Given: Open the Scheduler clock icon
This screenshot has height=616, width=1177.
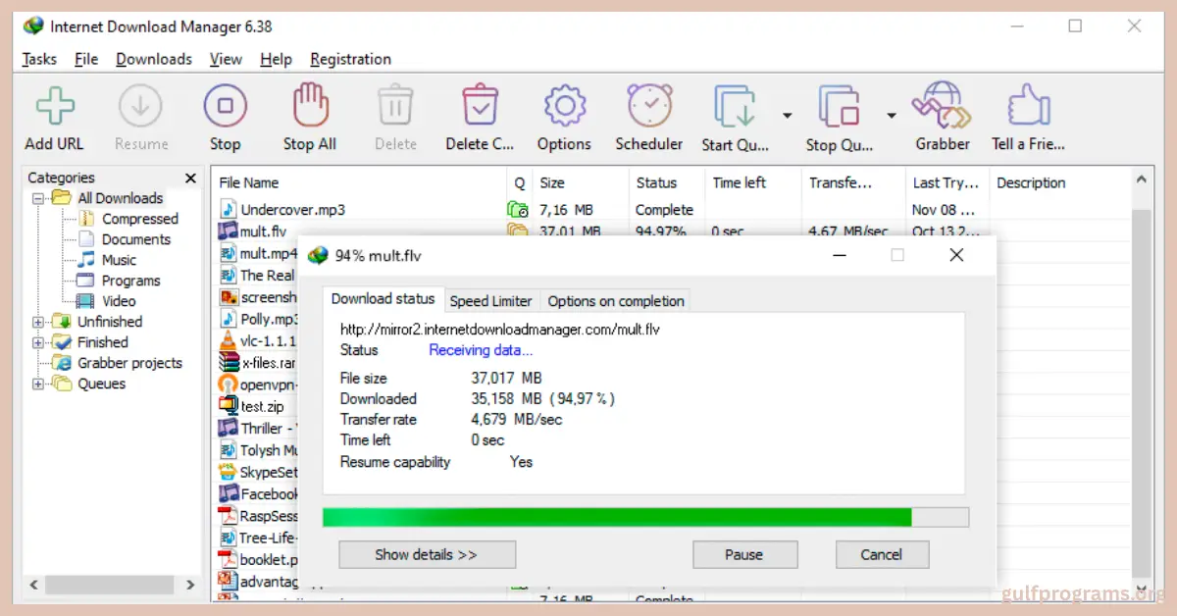Looking at the screenshot, I should [649, 106].
